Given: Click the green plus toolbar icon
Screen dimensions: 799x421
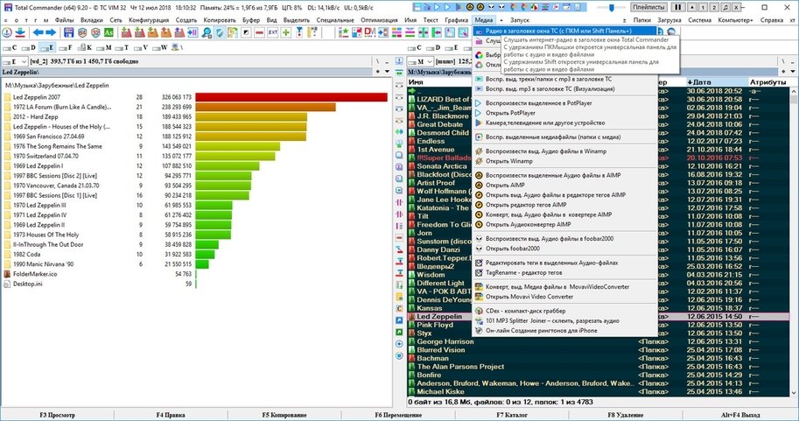Looking at the screenshot, I should coord(286,32).
